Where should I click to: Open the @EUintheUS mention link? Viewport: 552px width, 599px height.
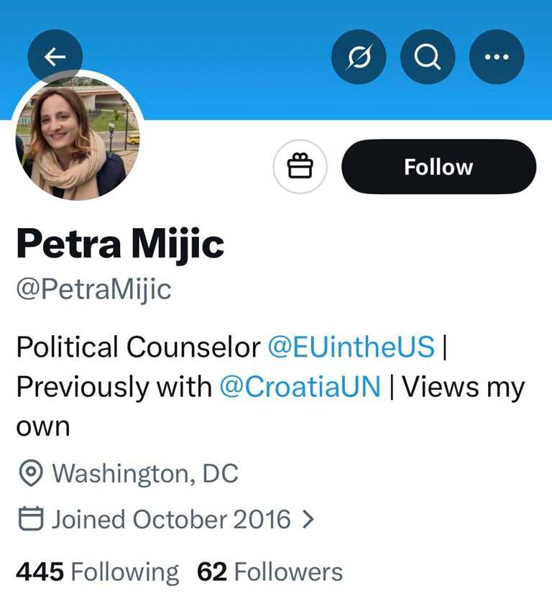point(351,347)
